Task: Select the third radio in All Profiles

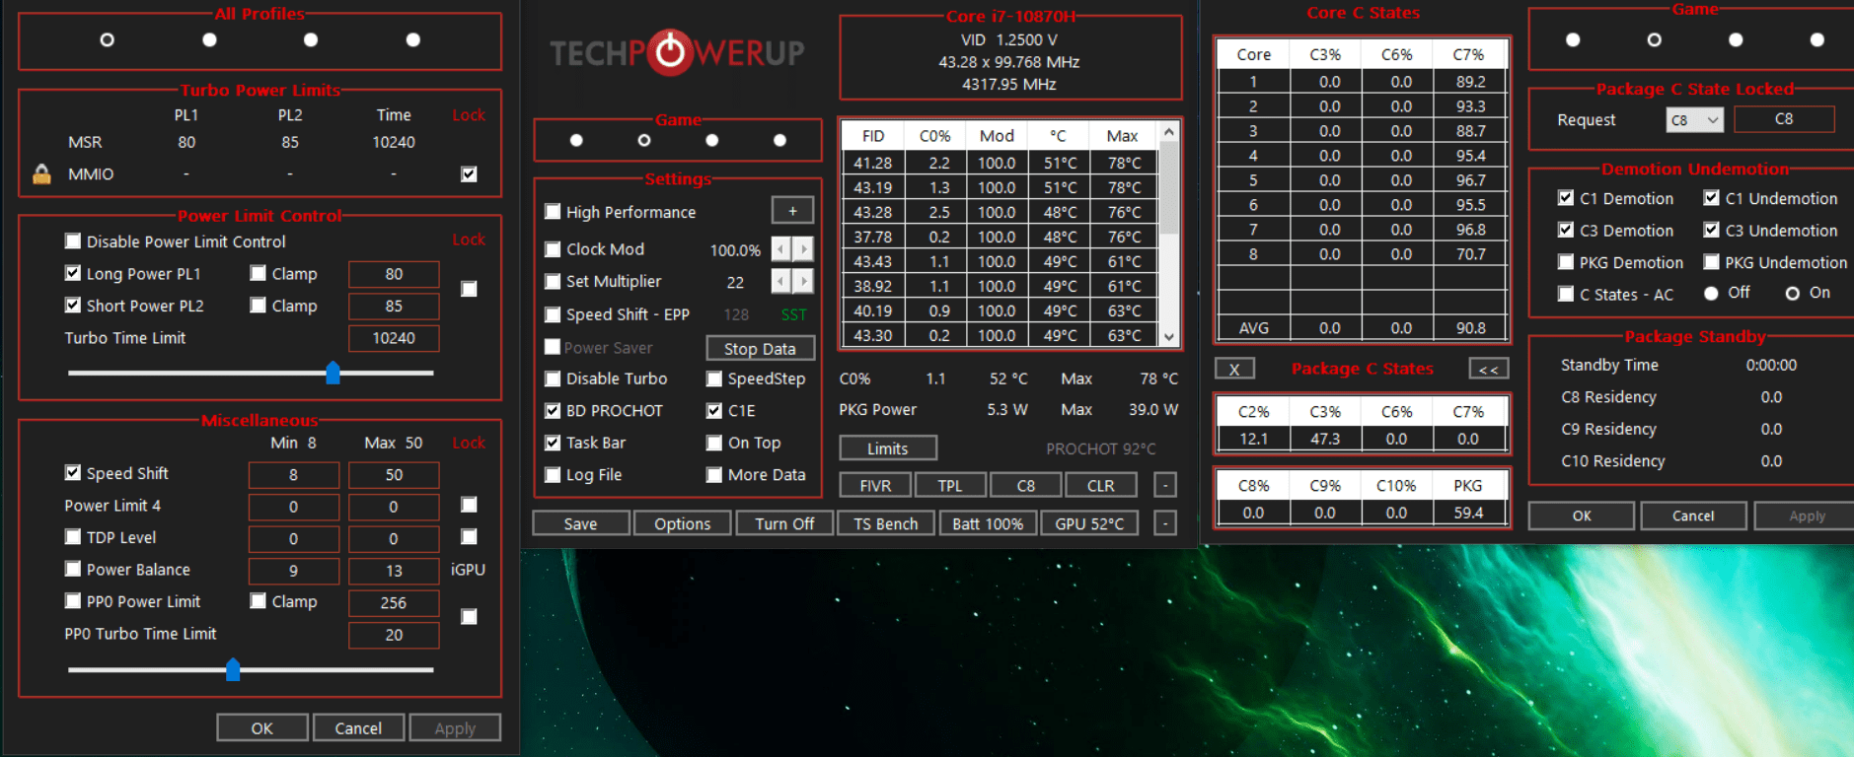Action: [x=311, y=40]
